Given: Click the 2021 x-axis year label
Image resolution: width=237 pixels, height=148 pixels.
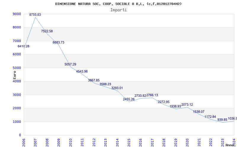Looking at the screenshot, I should (x=199, y=142).
